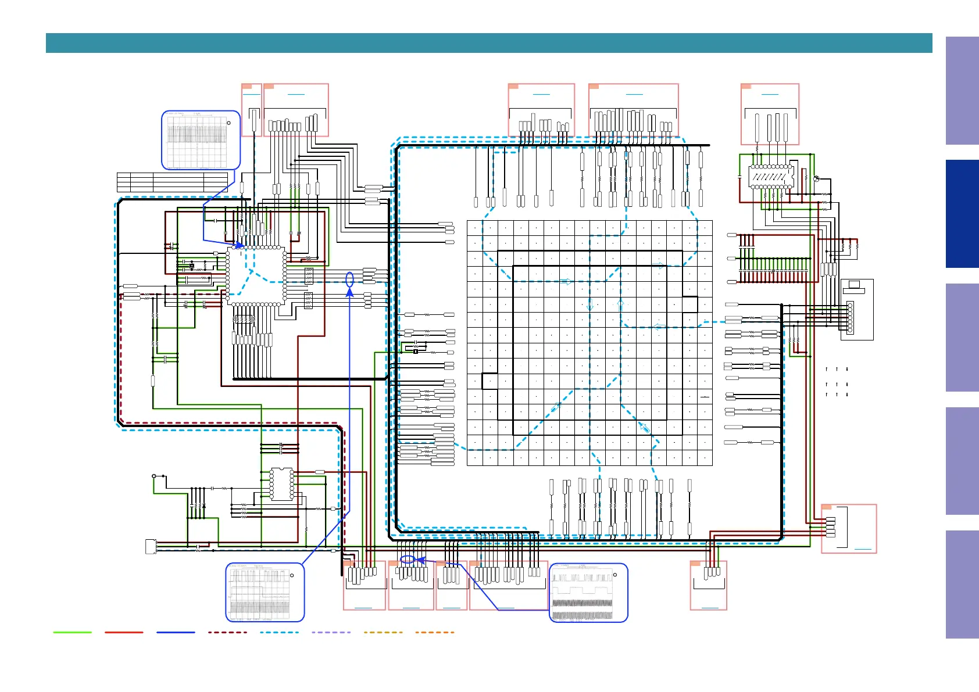Click the blue ellipse marker above bottom connectors

(408, 560)
